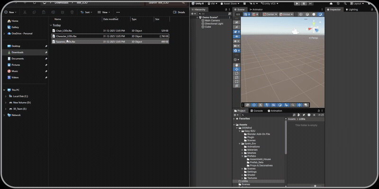This screenshot has width=379, height=189.
Task: Switch to the Lighting tab
Action: (352, 9)
